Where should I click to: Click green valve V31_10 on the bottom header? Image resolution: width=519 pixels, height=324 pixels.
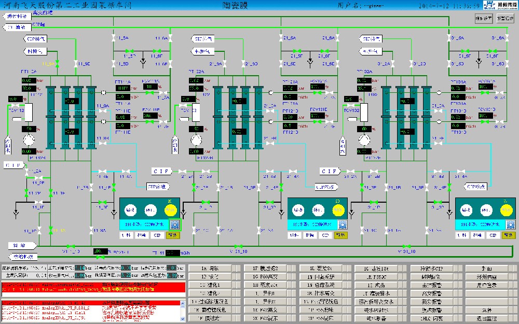point(406,246)
